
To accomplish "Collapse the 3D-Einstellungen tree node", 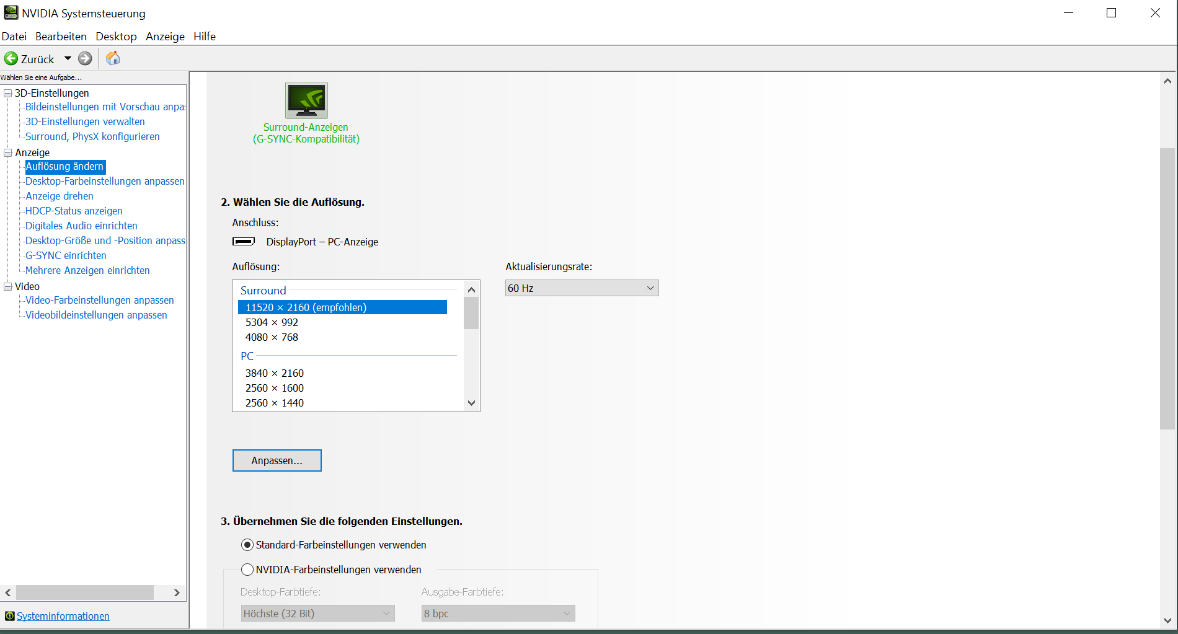I will pos(8,93).
